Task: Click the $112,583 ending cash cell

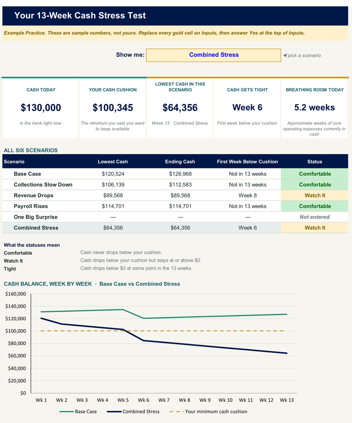Action: [180, 185]
